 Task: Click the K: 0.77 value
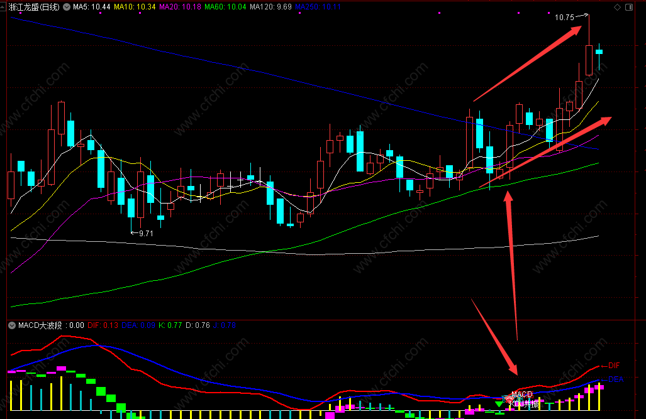[170, 325]
